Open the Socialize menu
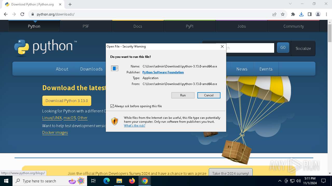Screen dimensions: 332x186 [303, 48]
